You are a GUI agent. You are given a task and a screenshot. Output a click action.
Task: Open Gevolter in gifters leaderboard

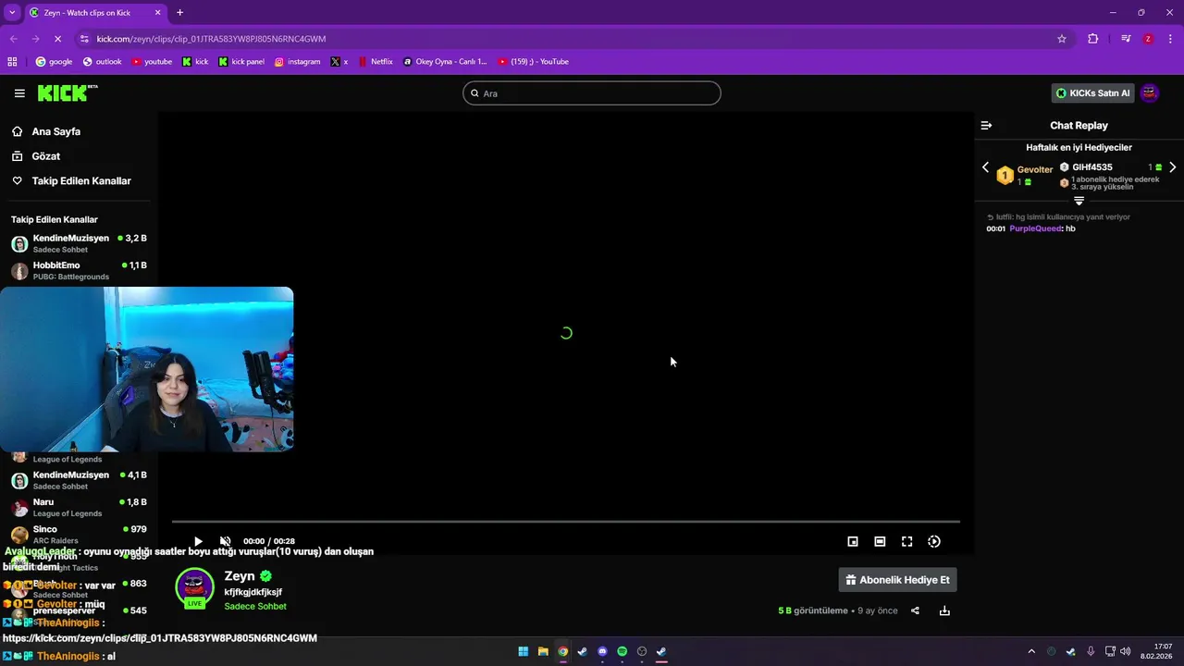[1035, 170]
